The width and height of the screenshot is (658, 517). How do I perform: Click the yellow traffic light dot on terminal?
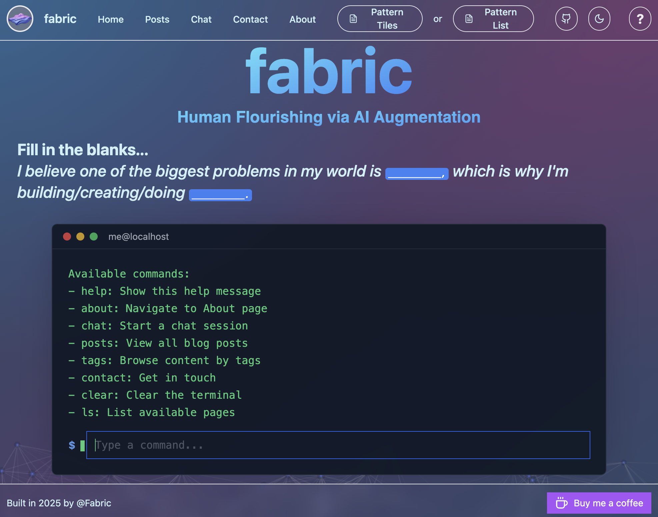[80, 237]
